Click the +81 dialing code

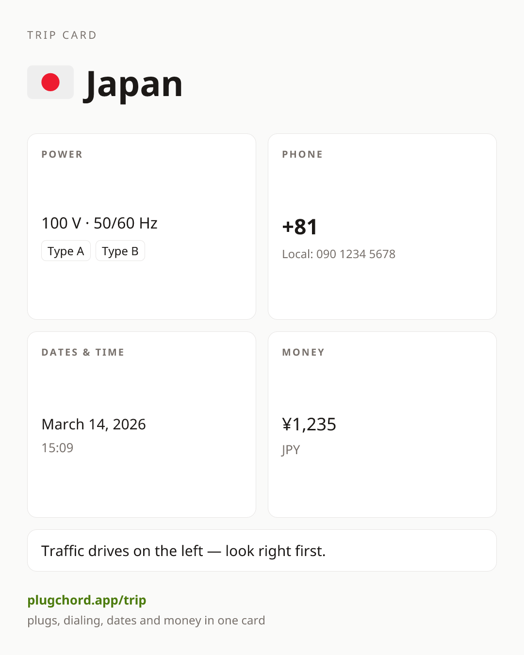[x=300, y=227]
